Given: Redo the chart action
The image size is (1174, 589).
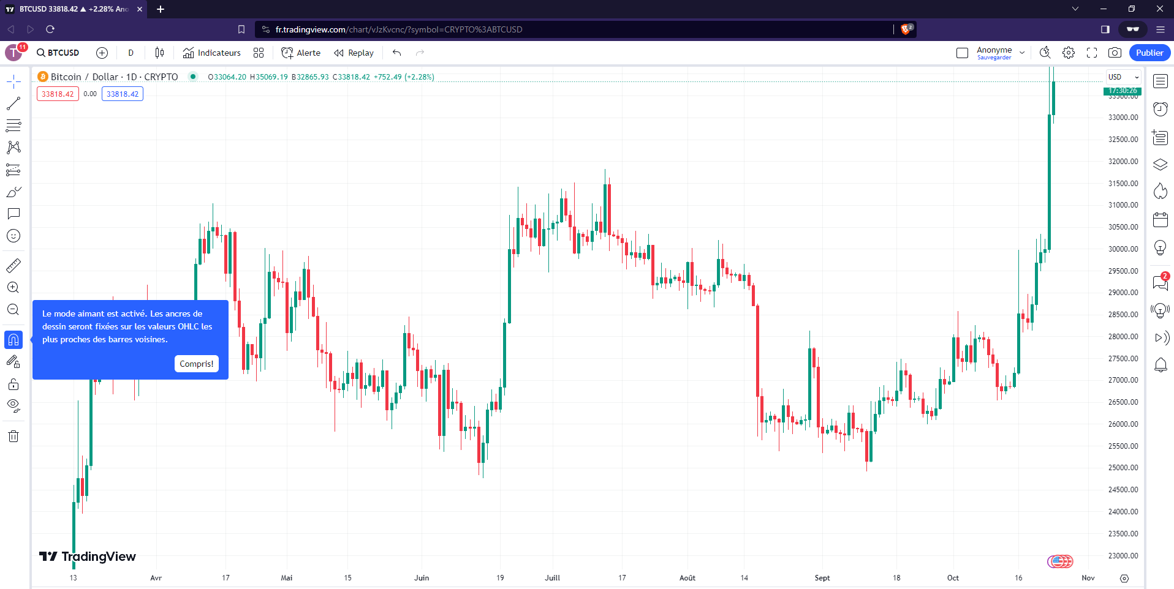Looking at the screenshot, I should click(x=420, y=53).
